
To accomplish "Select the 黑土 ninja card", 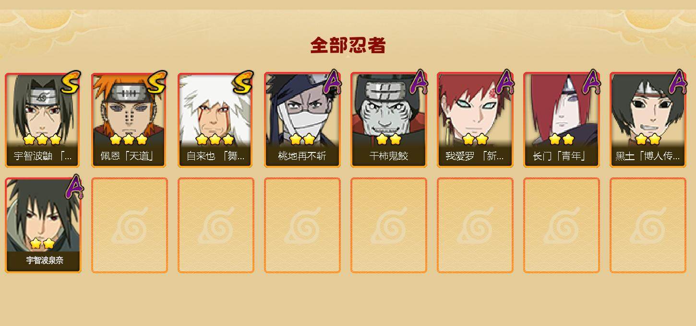I will pyautogui.click(x=648, y=120).
